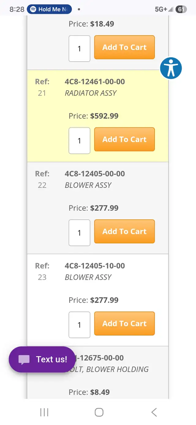Select part number 4C8-12405-10-00

[95, 266]
